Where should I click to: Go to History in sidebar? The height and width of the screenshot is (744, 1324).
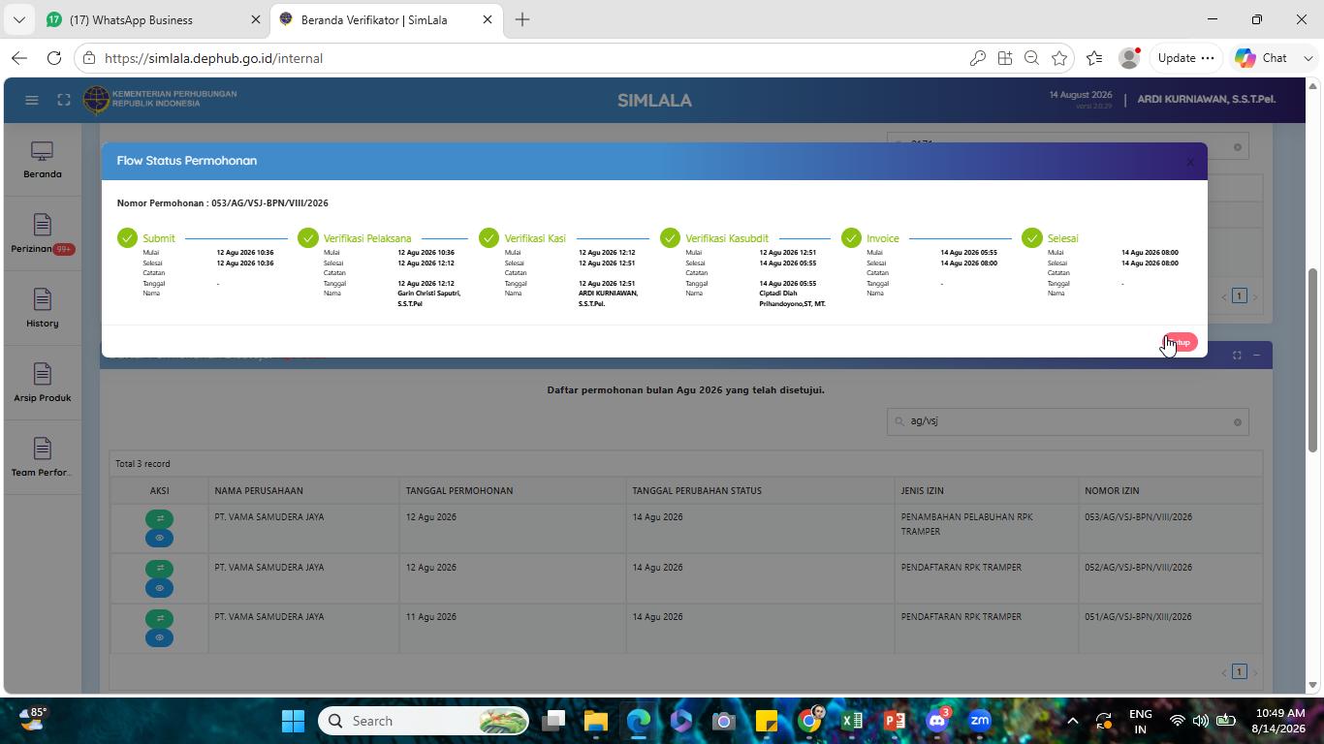(x=43, y=309)
